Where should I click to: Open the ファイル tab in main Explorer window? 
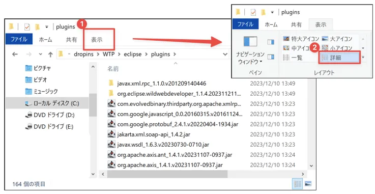(x=19, y=40)
